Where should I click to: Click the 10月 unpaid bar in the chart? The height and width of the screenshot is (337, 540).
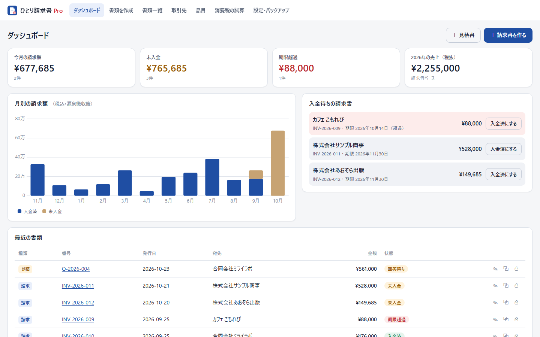[x=278, y=163]
